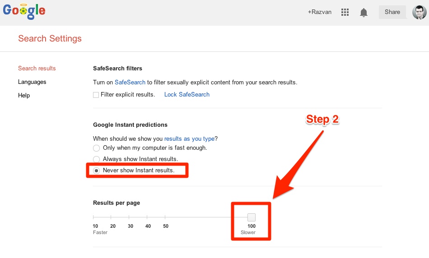The width and height of the screenshot is (429, 258).
Task: Click the Slower label under the slider
Action: tap(248, 232)
